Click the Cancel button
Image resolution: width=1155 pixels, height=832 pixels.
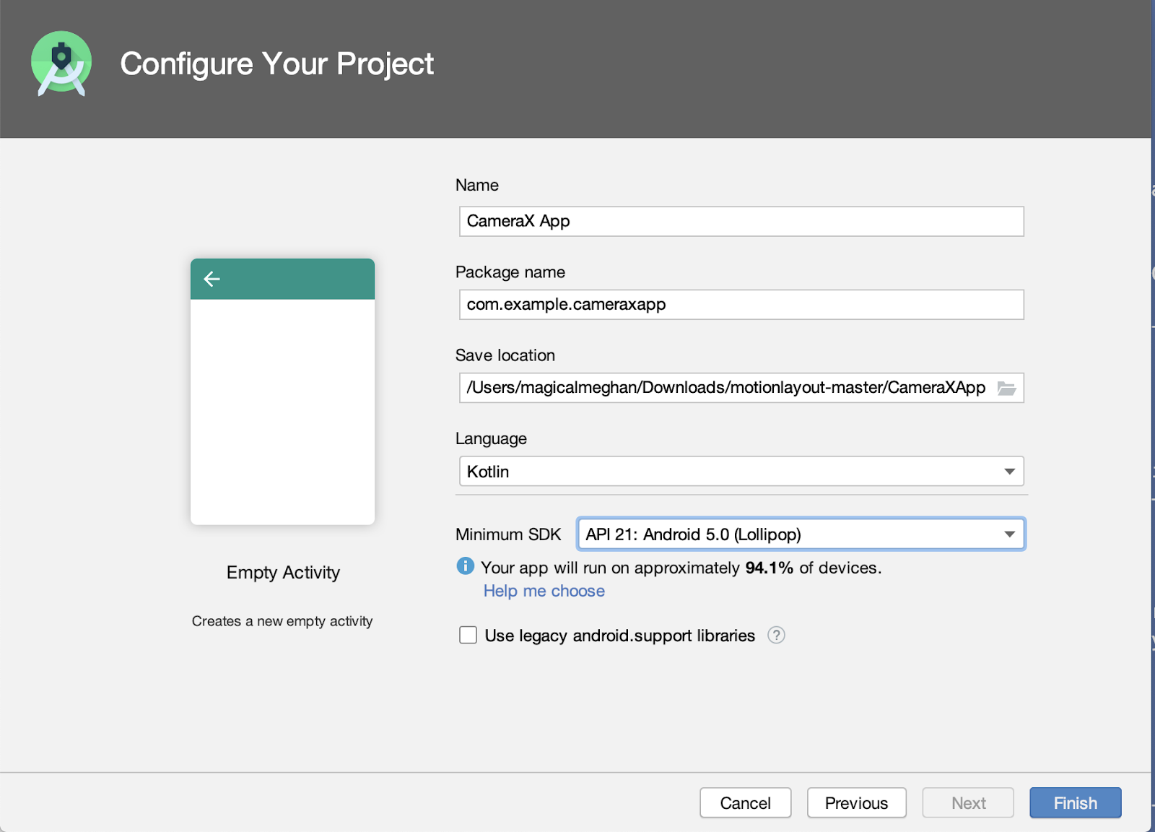[745, 802]
